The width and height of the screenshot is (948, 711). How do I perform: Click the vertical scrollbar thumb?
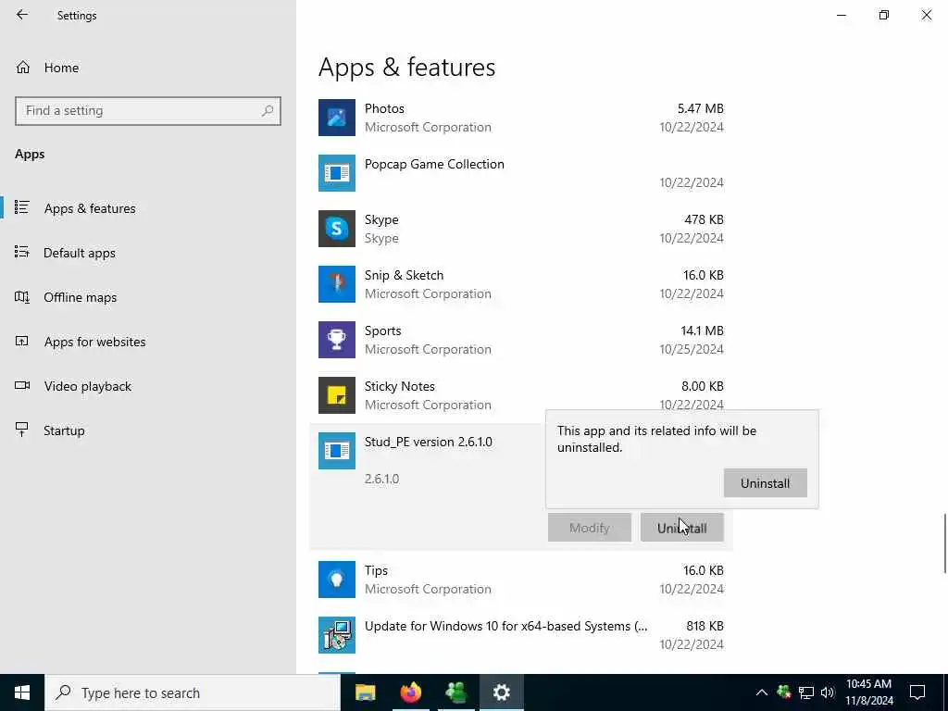coord(945,543)
